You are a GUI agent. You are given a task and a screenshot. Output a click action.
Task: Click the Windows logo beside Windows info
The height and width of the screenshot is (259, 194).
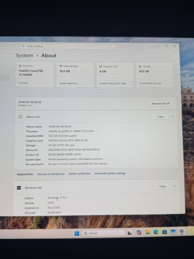coord(19,188)
